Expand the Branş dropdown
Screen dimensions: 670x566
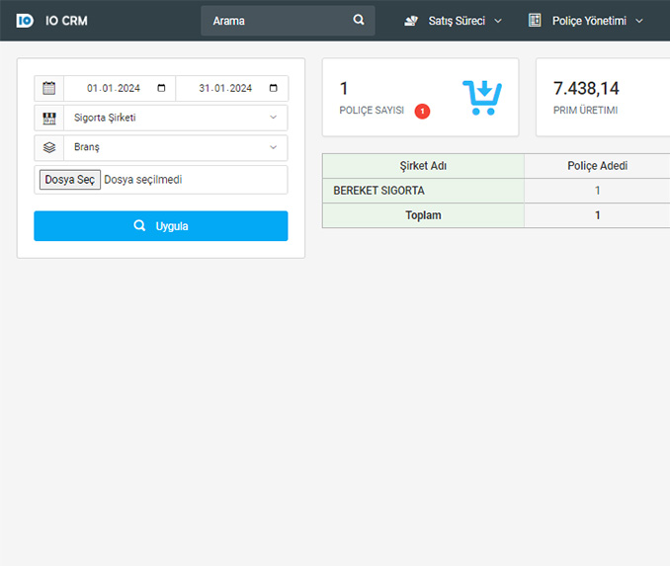tap(175, 147)
